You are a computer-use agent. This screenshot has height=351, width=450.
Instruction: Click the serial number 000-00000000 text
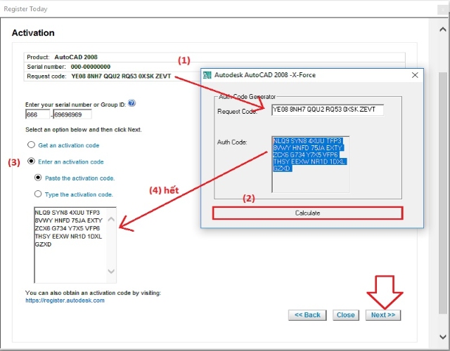click(x=91, y=67)
